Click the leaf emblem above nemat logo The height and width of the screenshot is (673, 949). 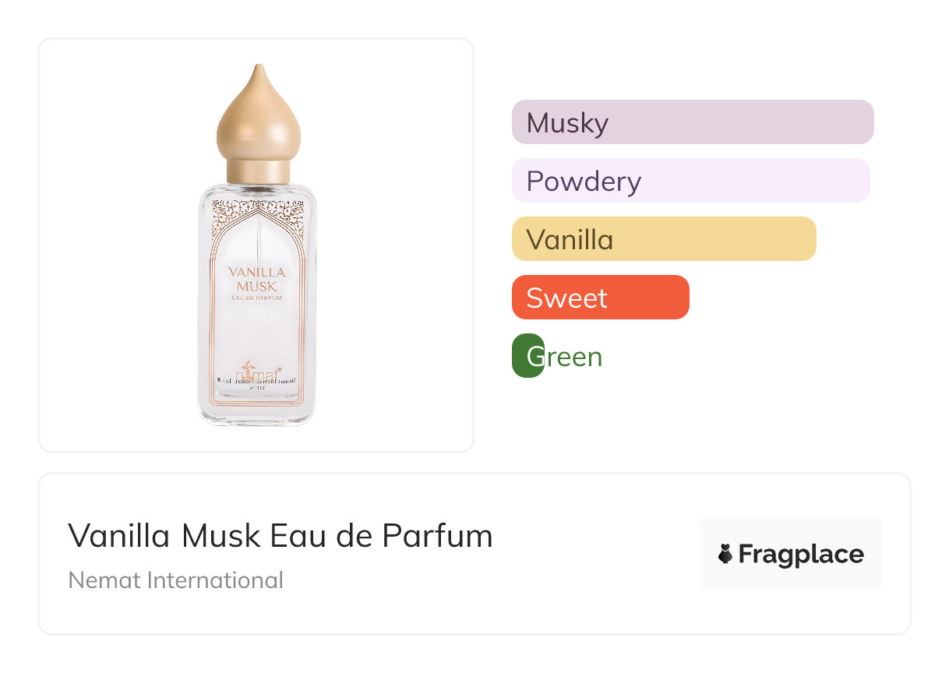pos(248,365)
